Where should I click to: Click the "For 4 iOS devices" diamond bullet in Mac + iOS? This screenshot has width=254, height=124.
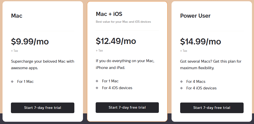pyautogui.click(x=97, y=88)
